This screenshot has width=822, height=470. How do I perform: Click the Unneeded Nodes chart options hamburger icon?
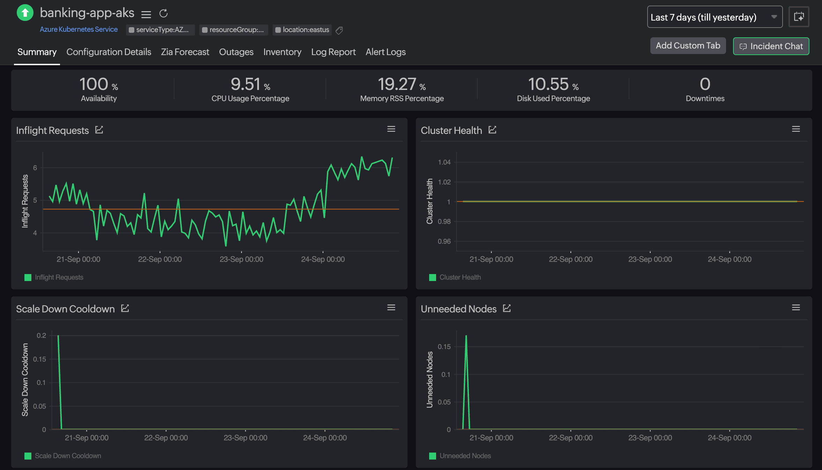[x=796, y=308]
